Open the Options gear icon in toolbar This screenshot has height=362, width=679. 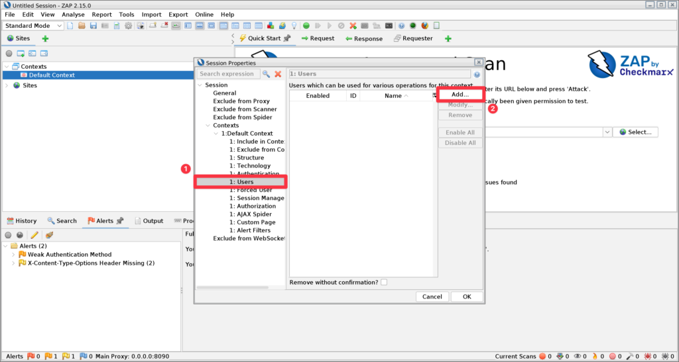pyautogui.click(x=128, y=26)
